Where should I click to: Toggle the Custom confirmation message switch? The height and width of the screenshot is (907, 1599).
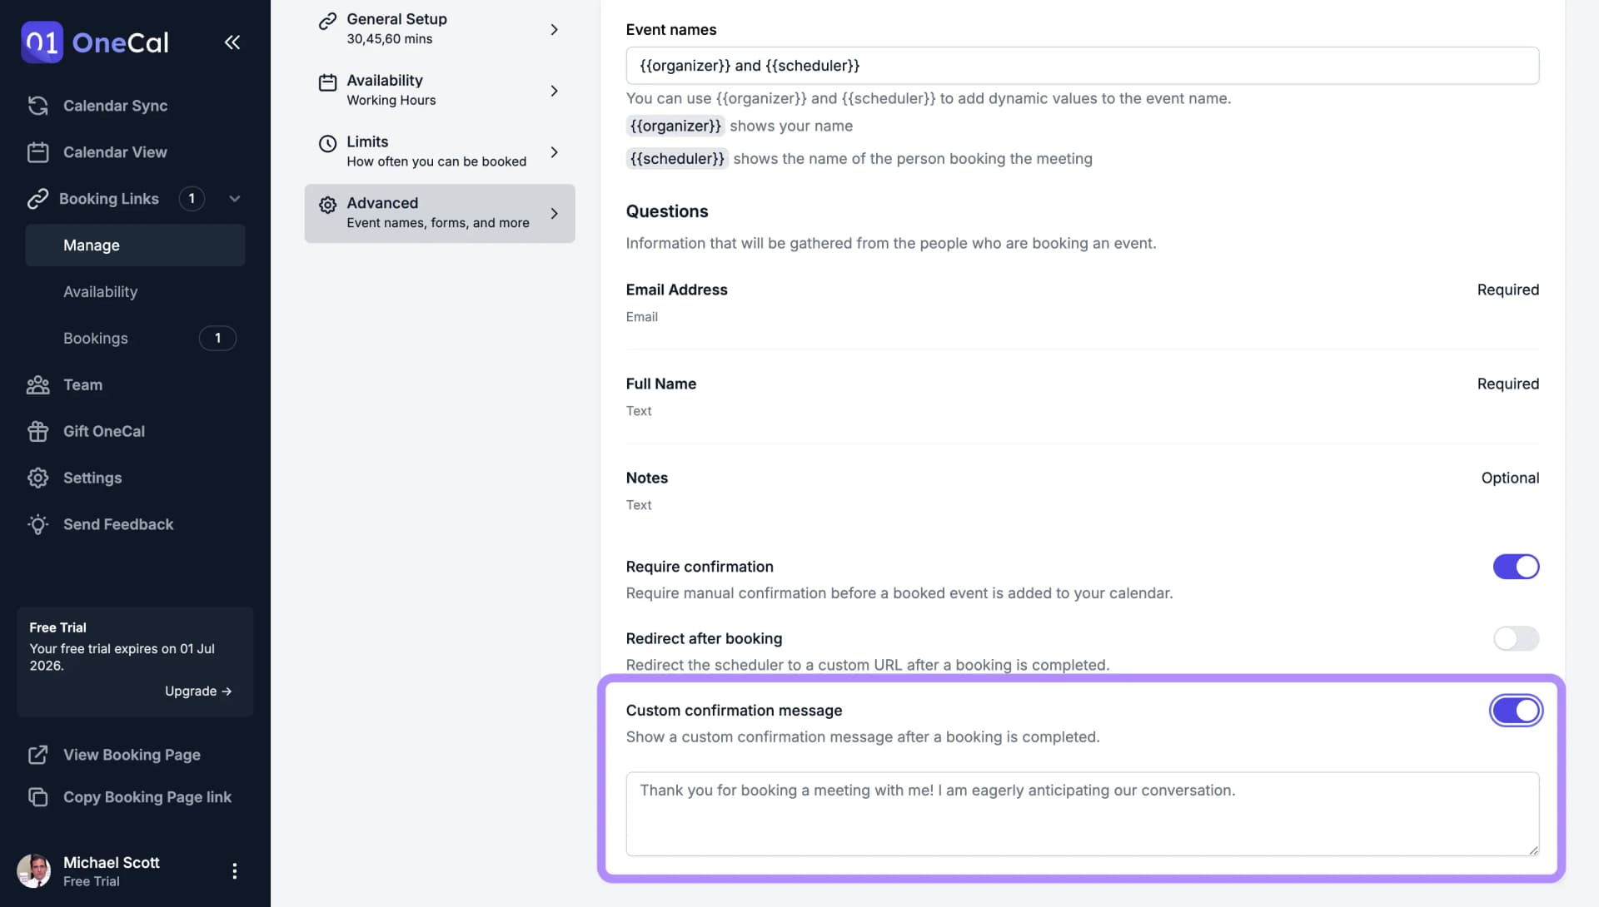point(1516,711)
